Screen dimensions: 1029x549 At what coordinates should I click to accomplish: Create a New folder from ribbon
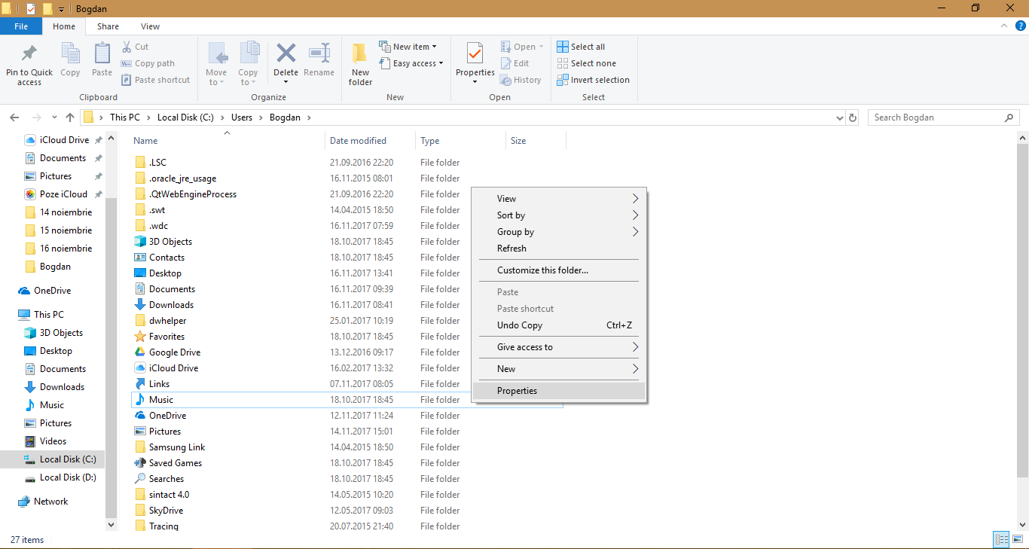(x=360, y=54)
